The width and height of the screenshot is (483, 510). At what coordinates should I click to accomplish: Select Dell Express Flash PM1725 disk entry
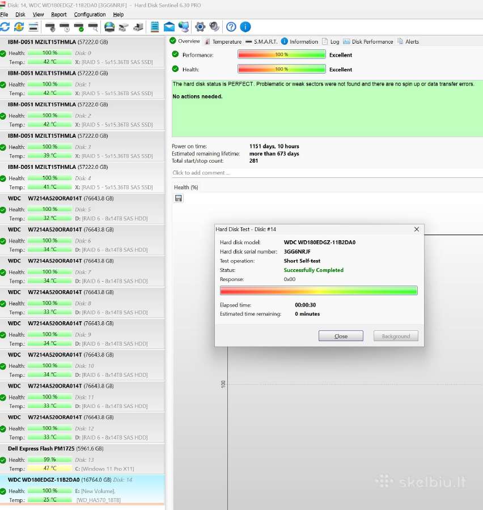click(x=82, y=458)
